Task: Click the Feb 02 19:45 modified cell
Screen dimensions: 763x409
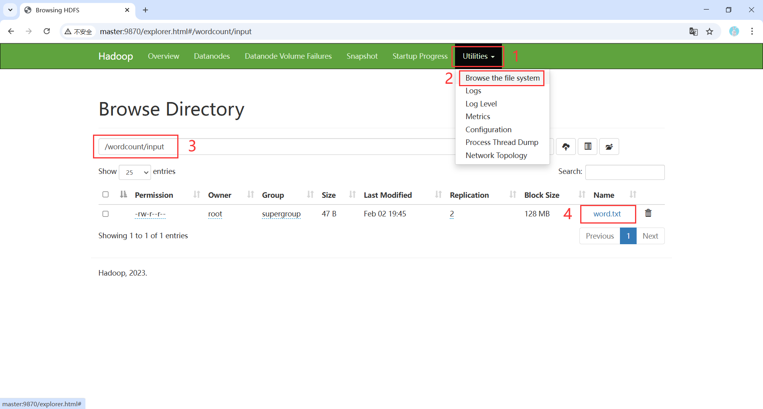Action: pos(385,214)
